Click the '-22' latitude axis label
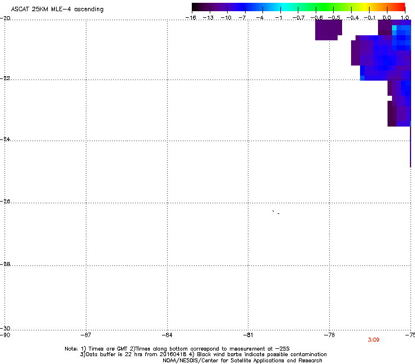 5,78
